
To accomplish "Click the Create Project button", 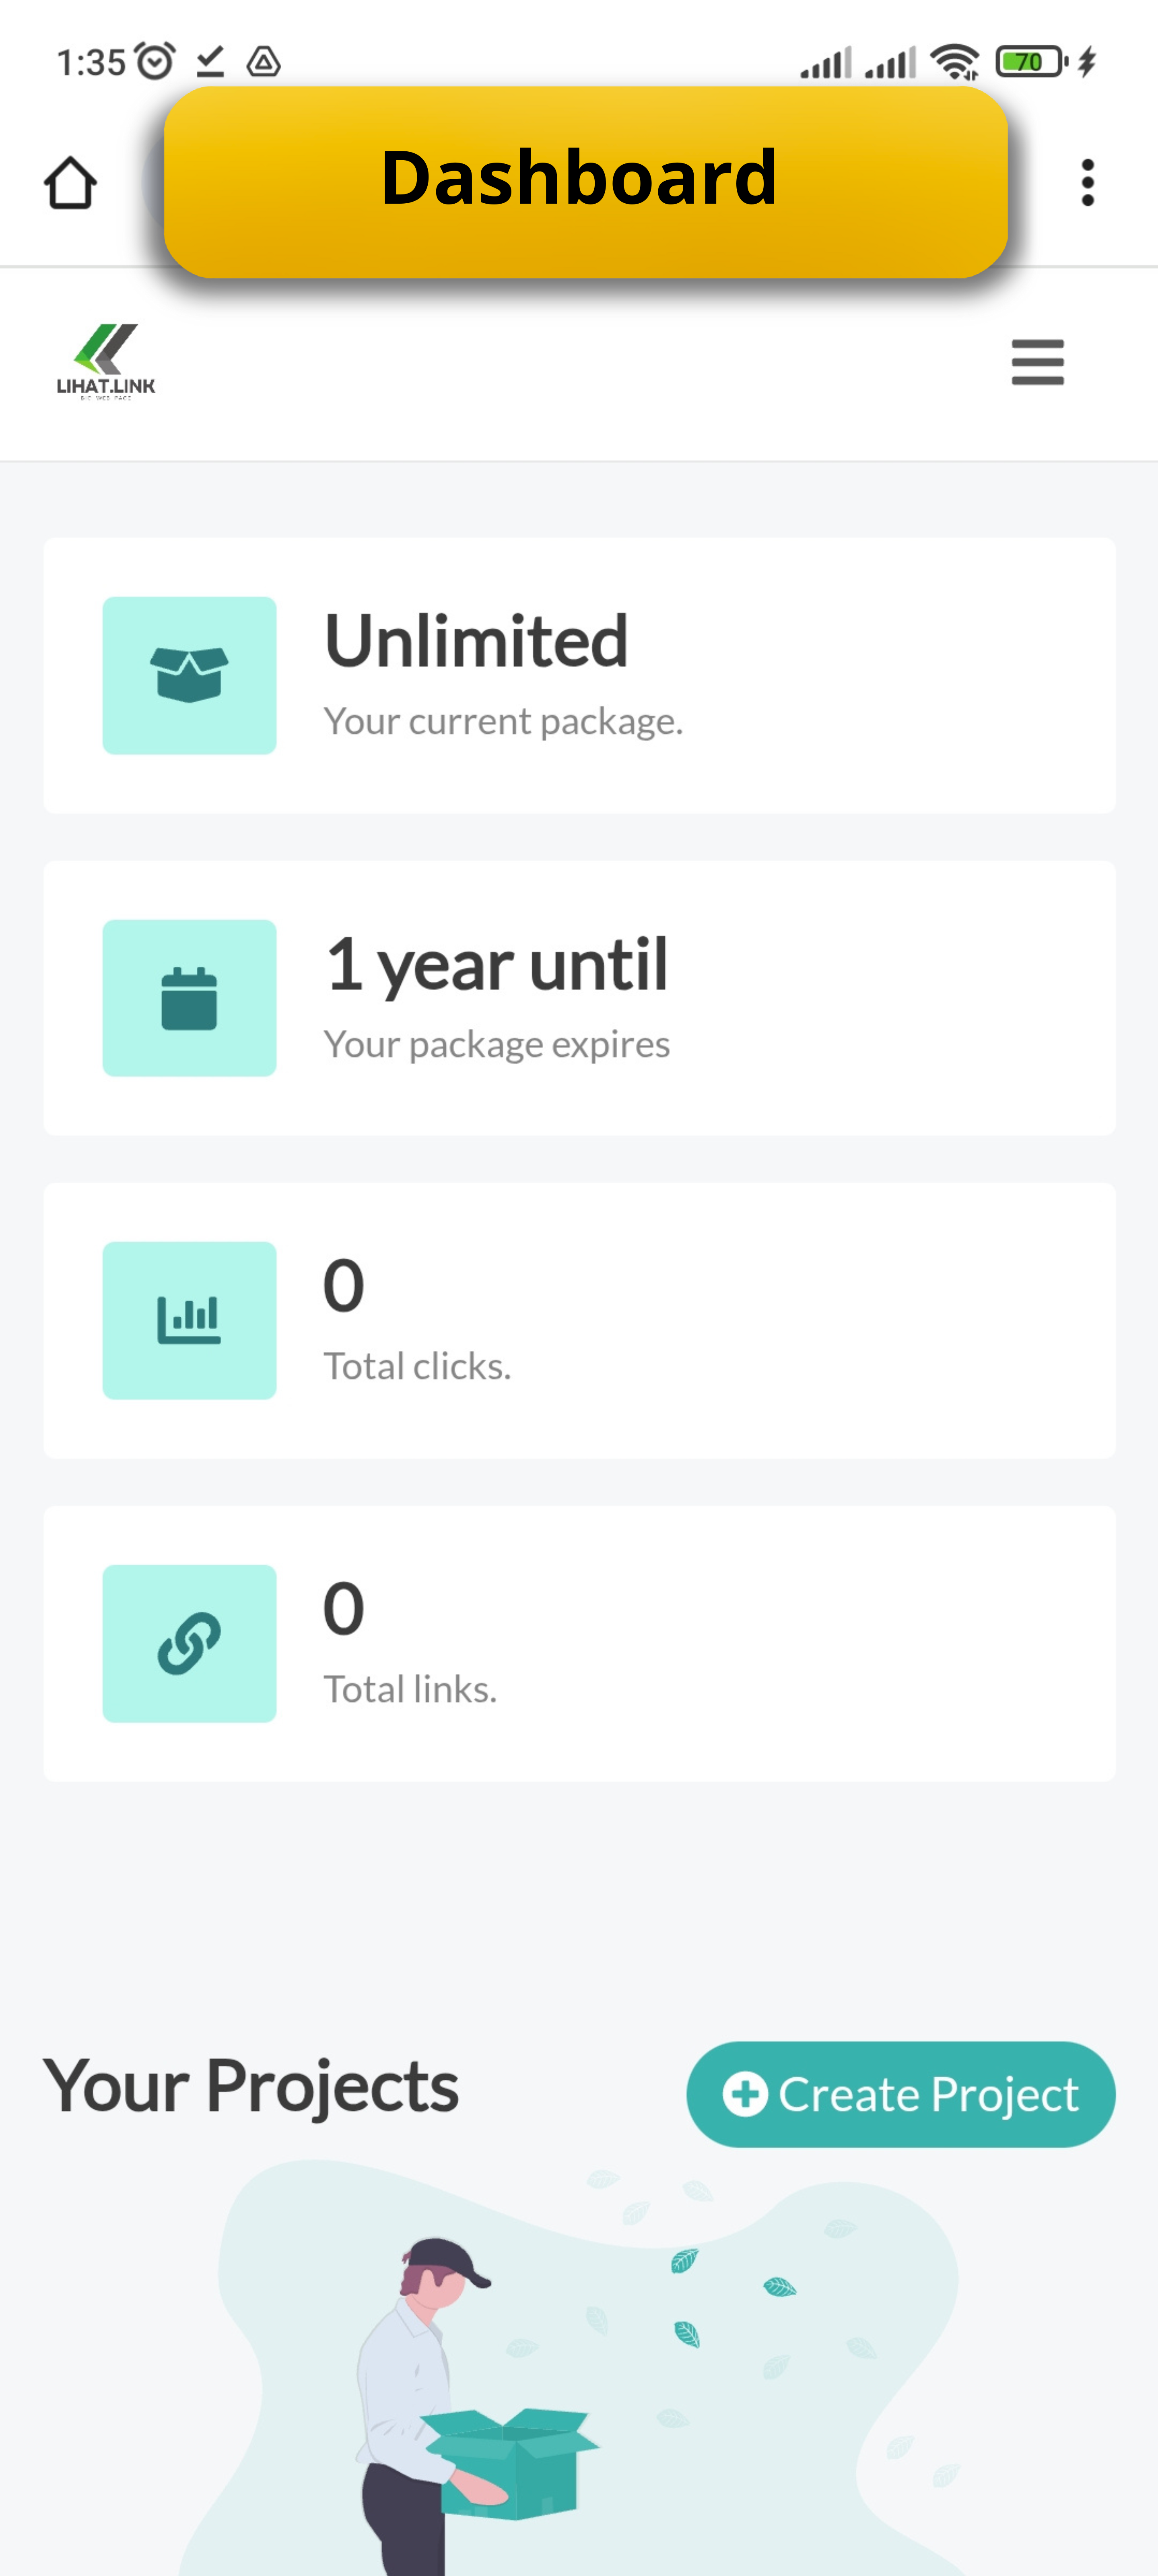I will [x=900, y=2094].
